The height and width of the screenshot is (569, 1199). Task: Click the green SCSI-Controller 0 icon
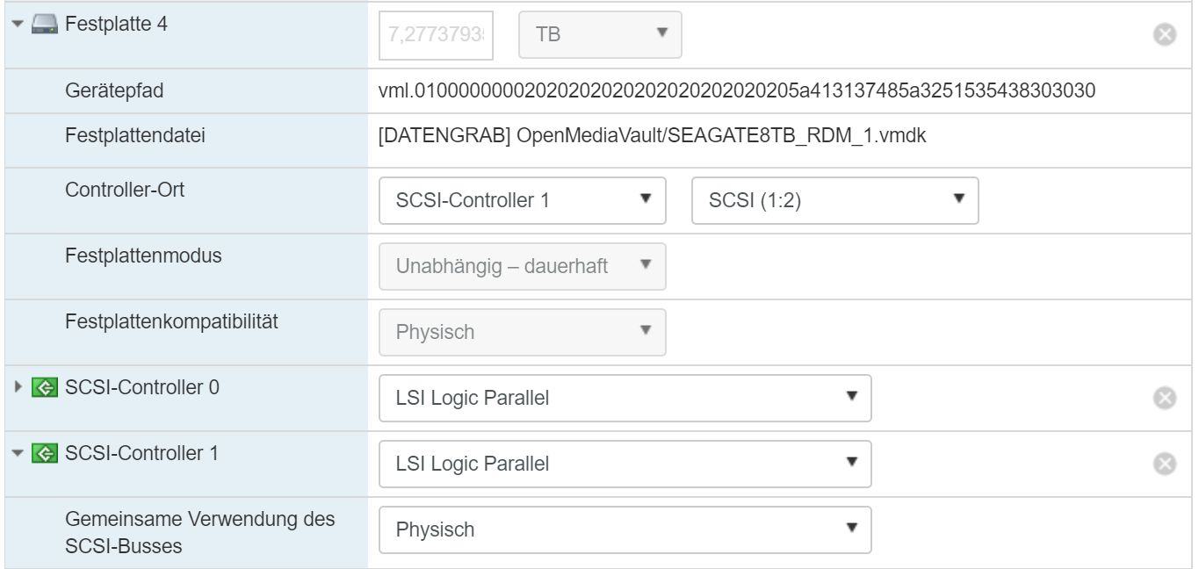click(x=39, y=387)
